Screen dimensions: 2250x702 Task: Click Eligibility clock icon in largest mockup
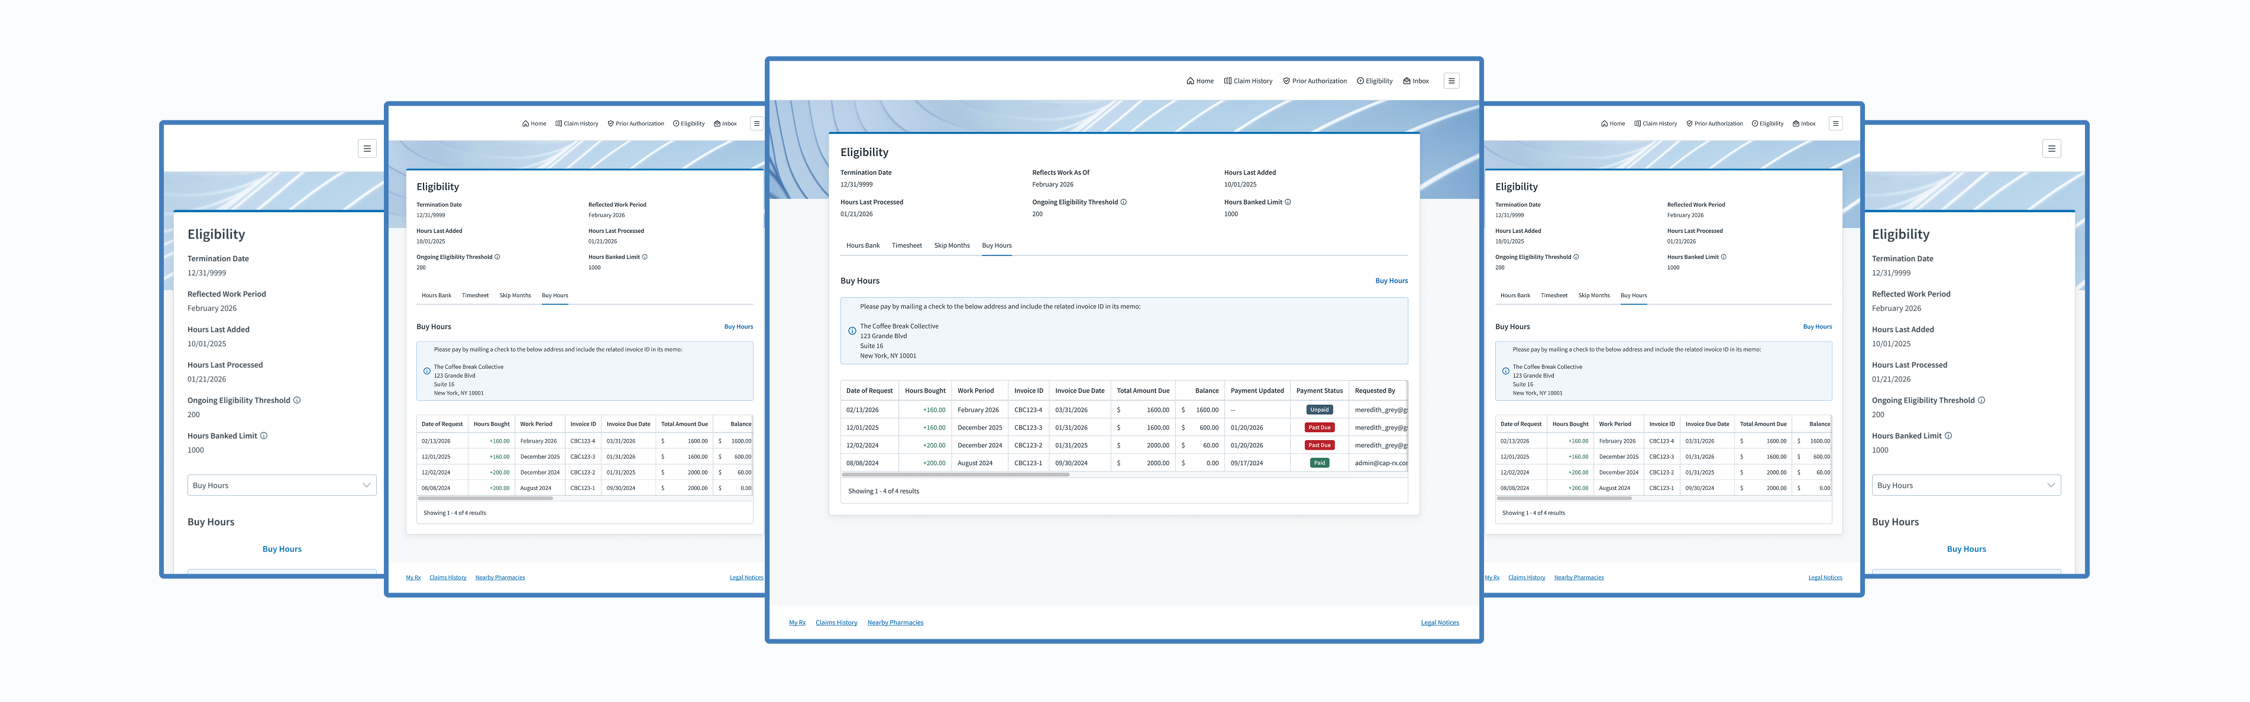click(x=1360, y=81)
